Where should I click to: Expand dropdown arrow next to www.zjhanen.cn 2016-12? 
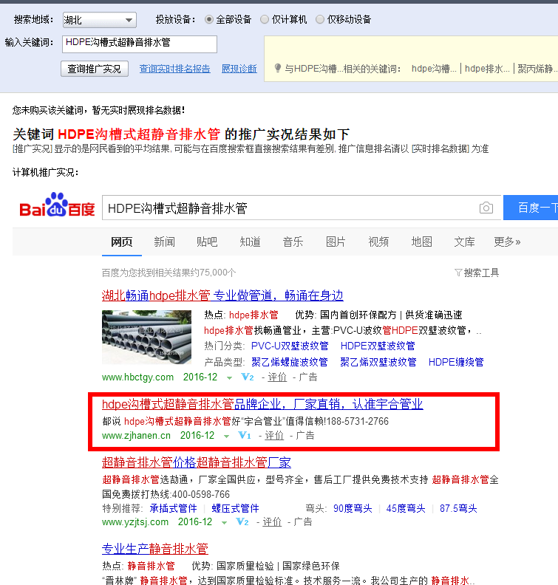click(226, 436)
